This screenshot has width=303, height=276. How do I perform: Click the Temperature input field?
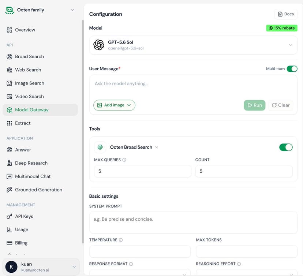[140, 251]
